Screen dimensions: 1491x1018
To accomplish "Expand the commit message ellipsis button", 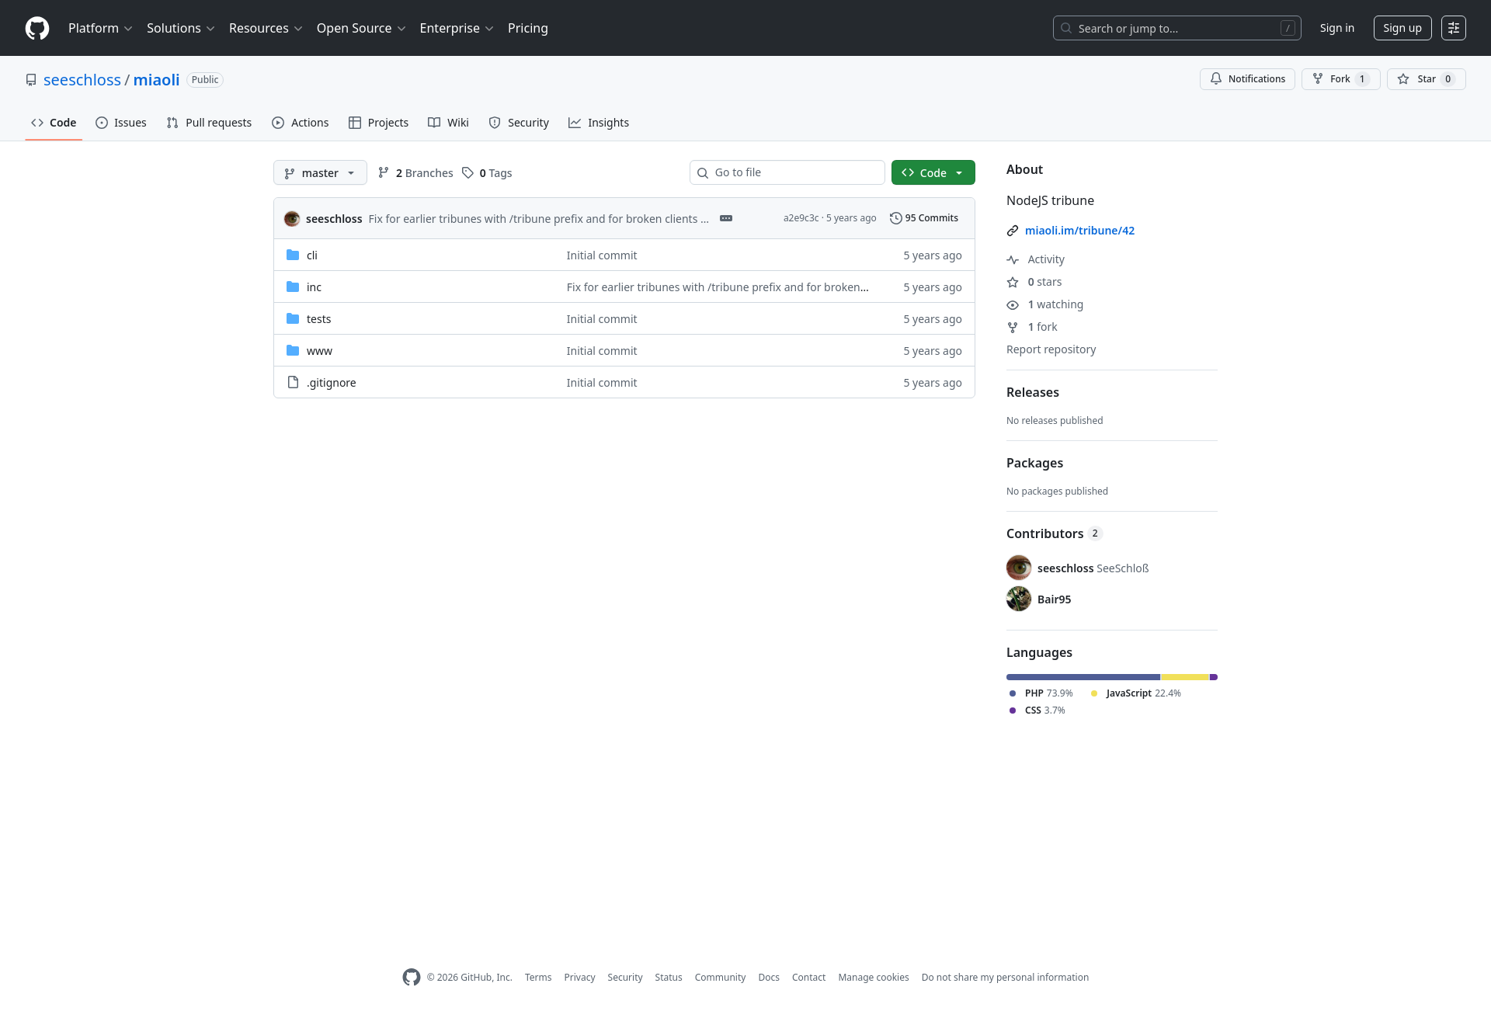I will pos(726,218).
